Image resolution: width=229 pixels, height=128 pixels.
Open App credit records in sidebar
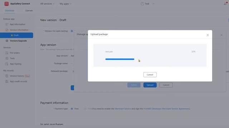pos(19,81)
